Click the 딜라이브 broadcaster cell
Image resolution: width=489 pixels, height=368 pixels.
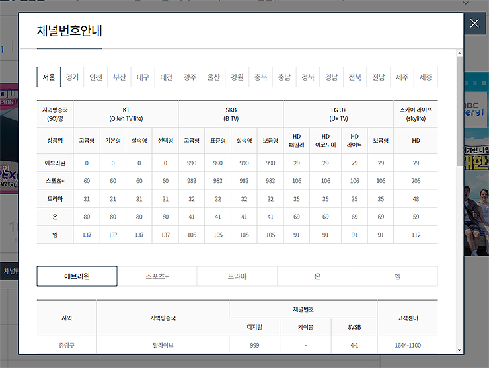tap(163, 345)
